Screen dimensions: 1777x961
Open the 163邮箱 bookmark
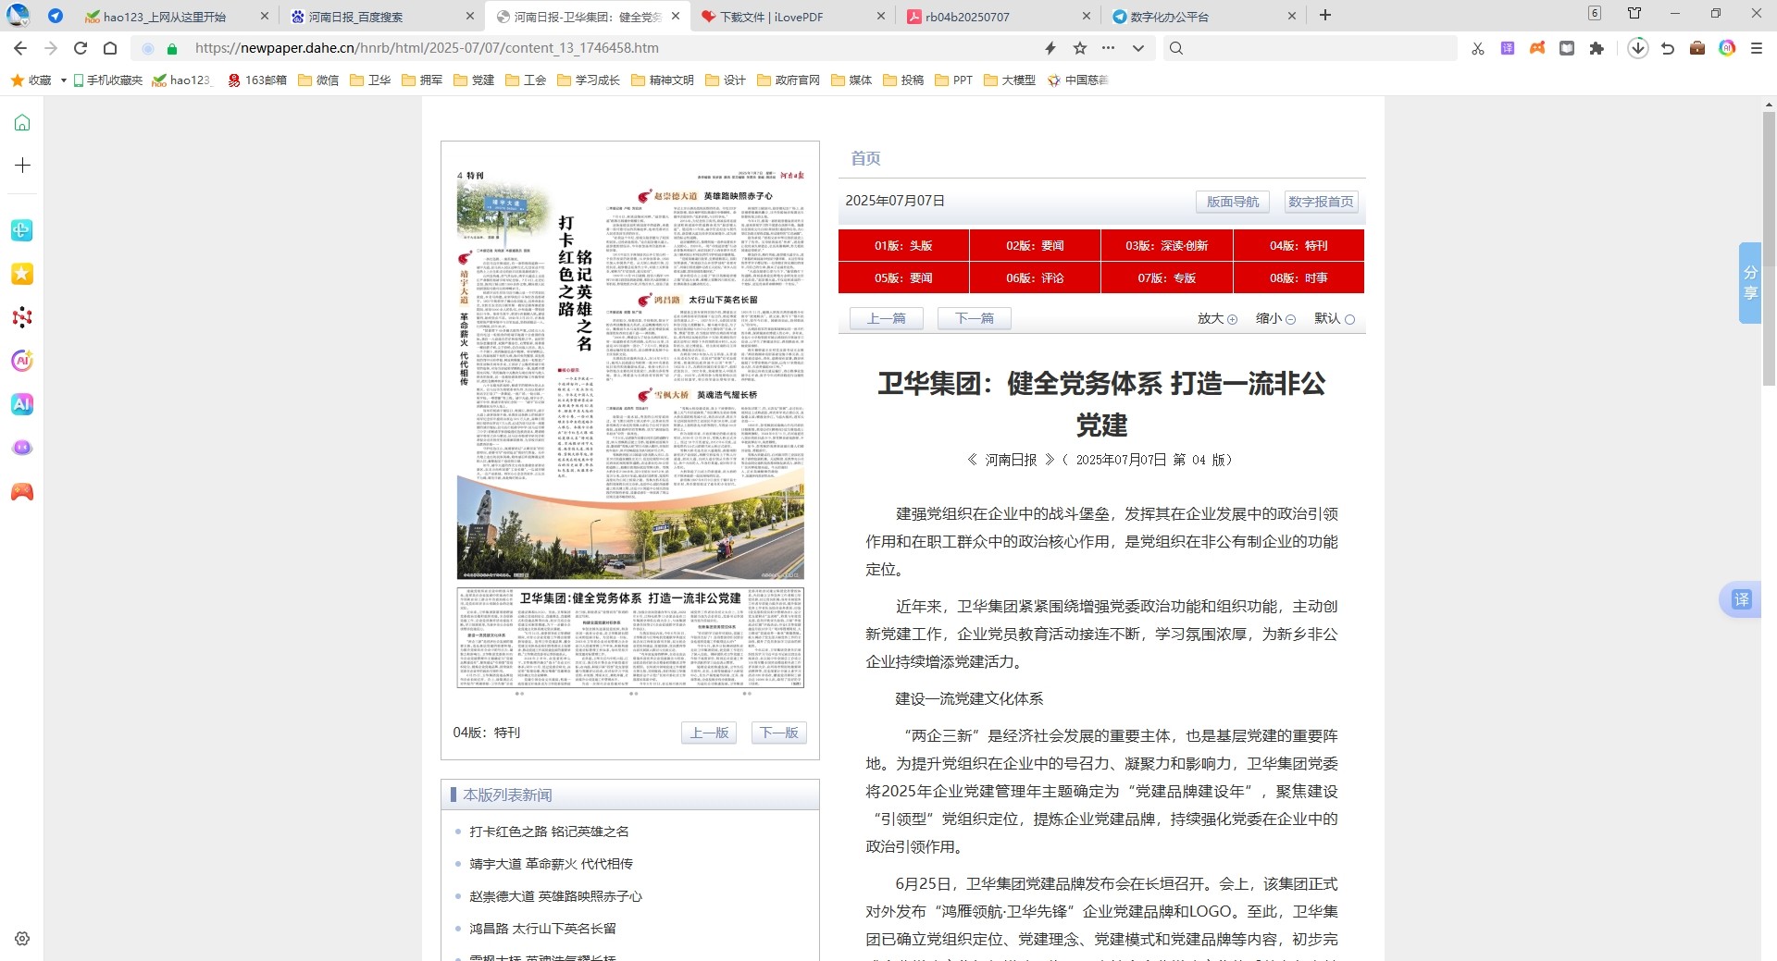pos(257,80)
